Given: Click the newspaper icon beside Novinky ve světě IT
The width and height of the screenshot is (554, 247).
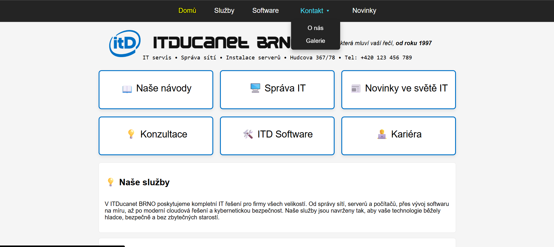Looking at the screenshot, I should click(356, 88).
